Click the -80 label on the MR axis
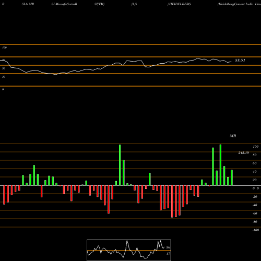 (255, 222)
